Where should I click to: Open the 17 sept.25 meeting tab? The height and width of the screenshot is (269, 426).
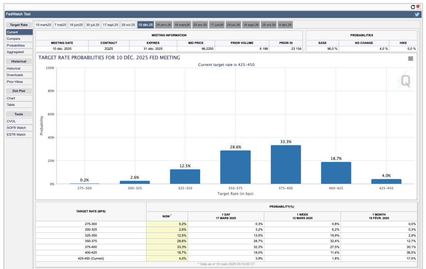pyautogui.click(x=111, y=25)
